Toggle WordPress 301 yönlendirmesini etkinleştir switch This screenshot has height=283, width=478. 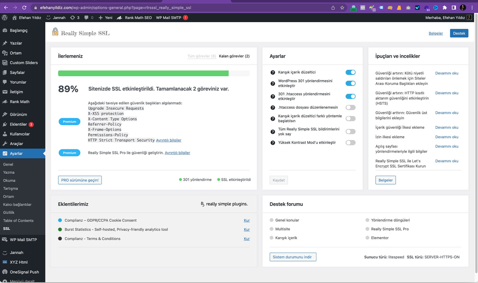pos(351,83)
